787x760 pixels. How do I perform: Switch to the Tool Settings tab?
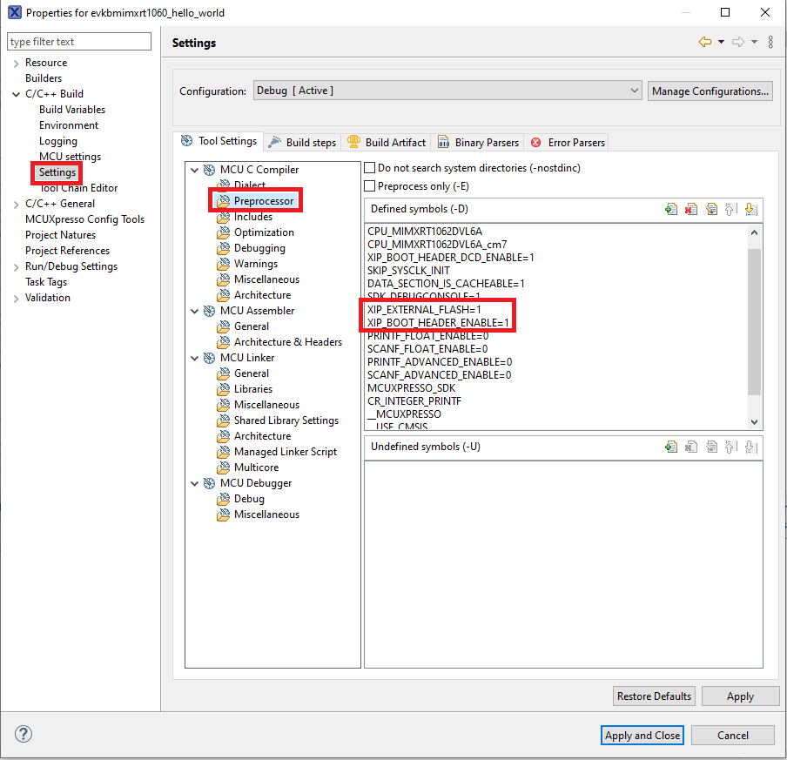(219, 141)
